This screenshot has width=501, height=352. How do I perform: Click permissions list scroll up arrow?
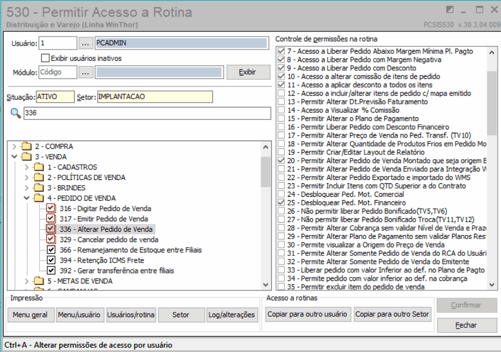point(492,53)
